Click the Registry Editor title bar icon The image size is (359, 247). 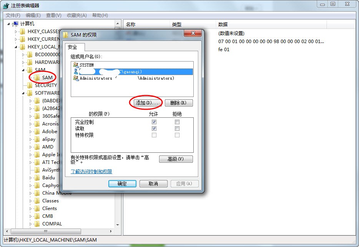[6, 5]
